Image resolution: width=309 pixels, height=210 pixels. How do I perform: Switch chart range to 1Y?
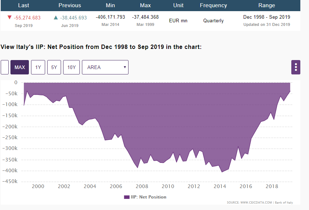(x=38, y=67)
